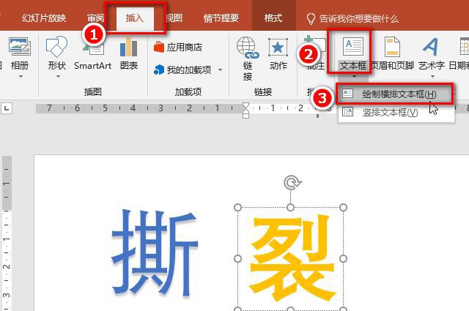Select Draw Horizontal Text Box (绘制横排文本框)

(x=394, y=94)
